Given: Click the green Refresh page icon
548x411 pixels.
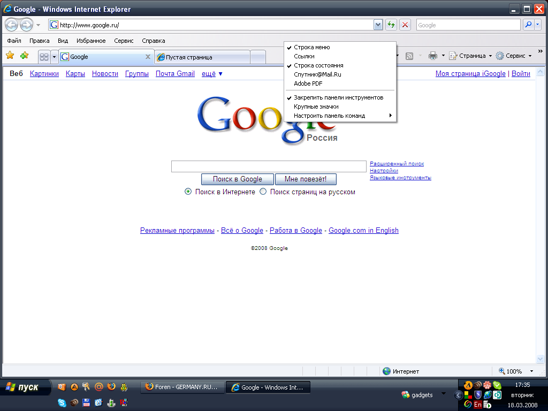Looking at the screenshot, I should pos(391,25).
